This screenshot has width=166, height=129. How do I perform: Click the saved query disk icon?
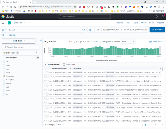(x=4, y=30)
